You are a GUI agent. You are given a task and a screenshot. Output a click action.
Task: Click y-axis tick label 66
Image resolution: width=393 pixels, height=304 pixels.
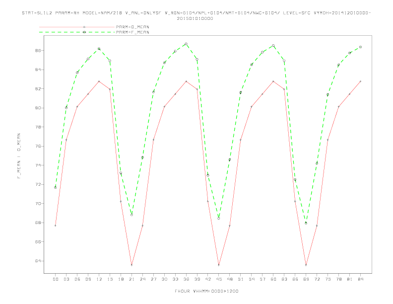(38, 242)
